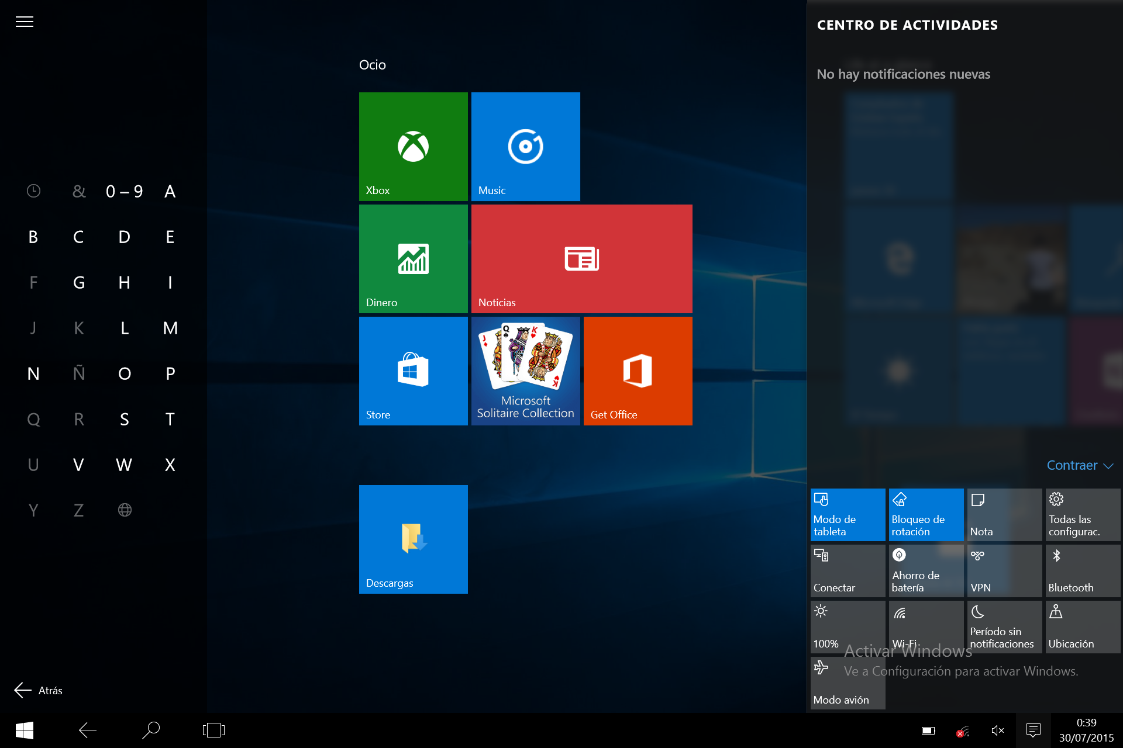Viewport: 1123px width, 748px height.
Task: Open the Xbox app tile
Action: point(413,146)
